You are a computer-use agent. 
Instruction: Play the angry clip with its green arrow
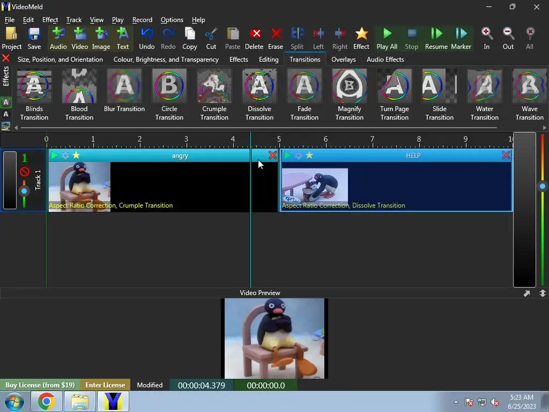pos(54,155)
